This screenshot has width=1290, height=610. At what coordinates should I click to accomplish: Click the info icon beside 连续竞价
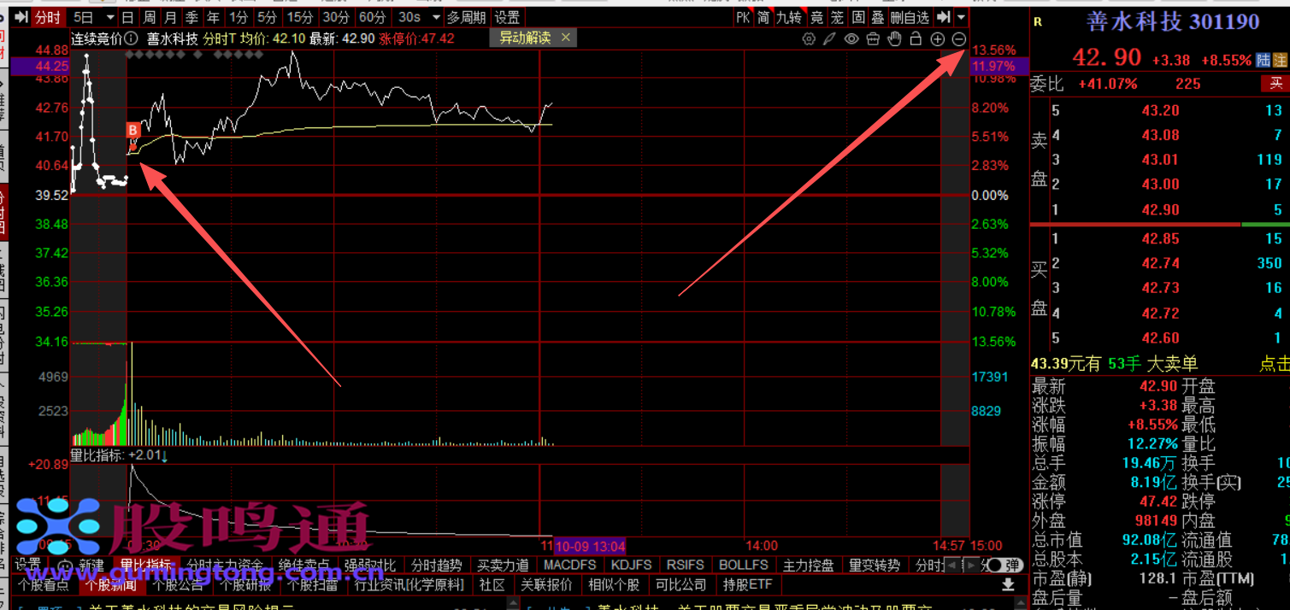pos(131,38)
